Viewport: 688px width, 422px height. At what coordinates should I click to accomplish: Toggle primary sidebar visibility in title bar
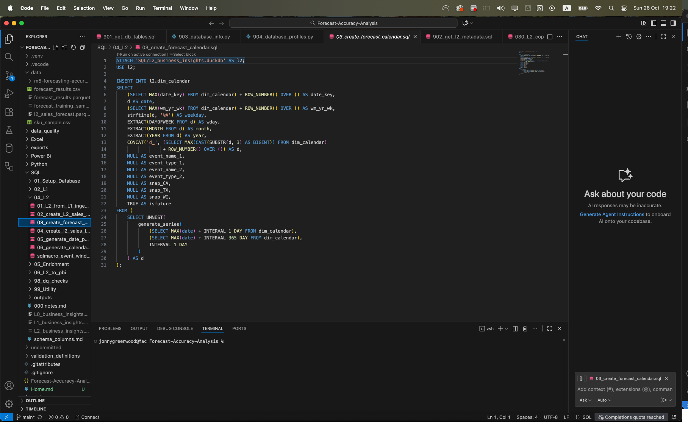coord(654,23)
